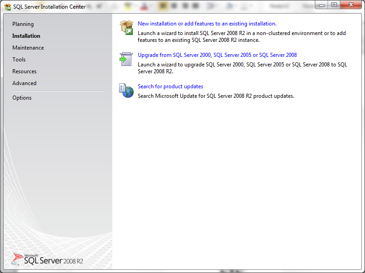Open Search for product updates link

point(170,86)
